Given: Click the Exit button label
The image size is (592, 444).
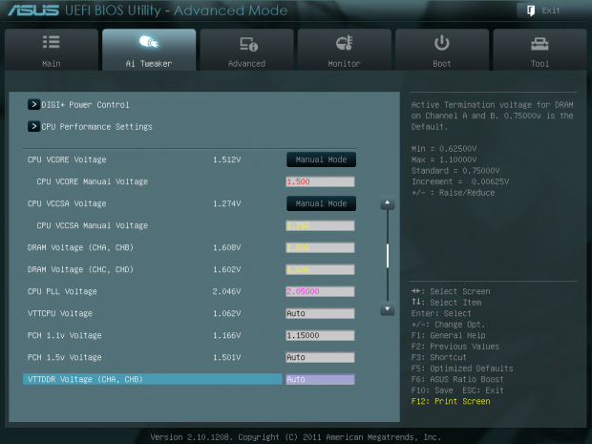Looking at the screenshot, I should pos(551,11).
